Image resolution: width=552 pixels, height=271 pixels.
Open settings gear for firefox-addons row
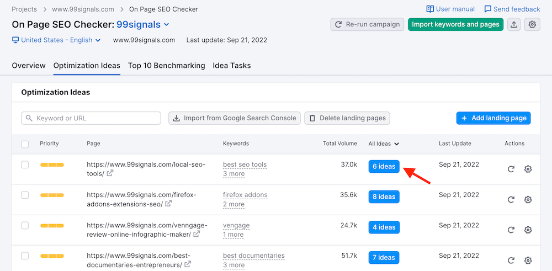tap(528, 199)
